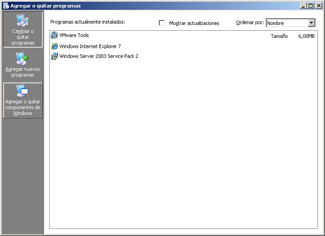Click the Mostrar actualizaciones label text

pos(194,23)
